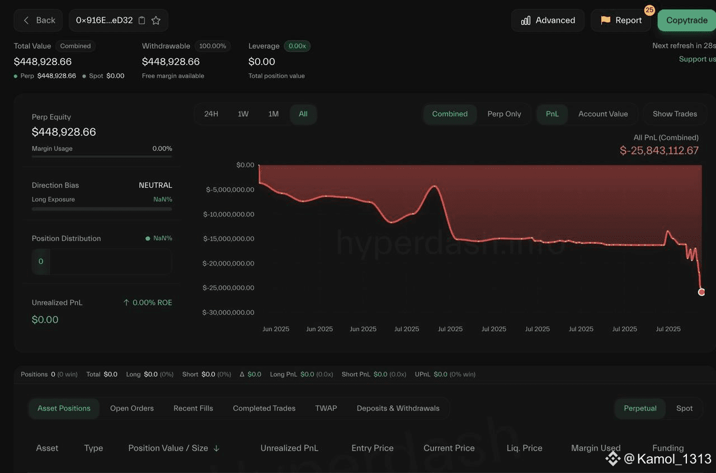Go Back to previous page
Viewport: 716px width, 473px height.
coord(39,20)
